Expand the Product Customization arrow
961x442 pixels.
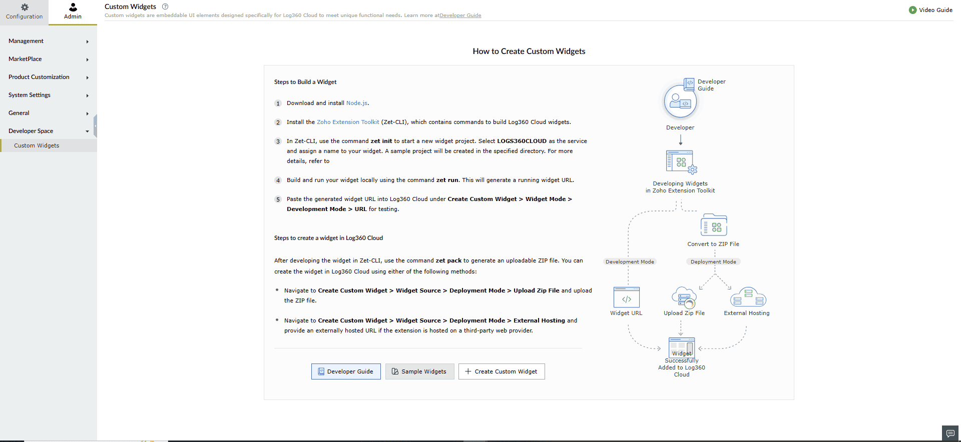click(87, 77)
